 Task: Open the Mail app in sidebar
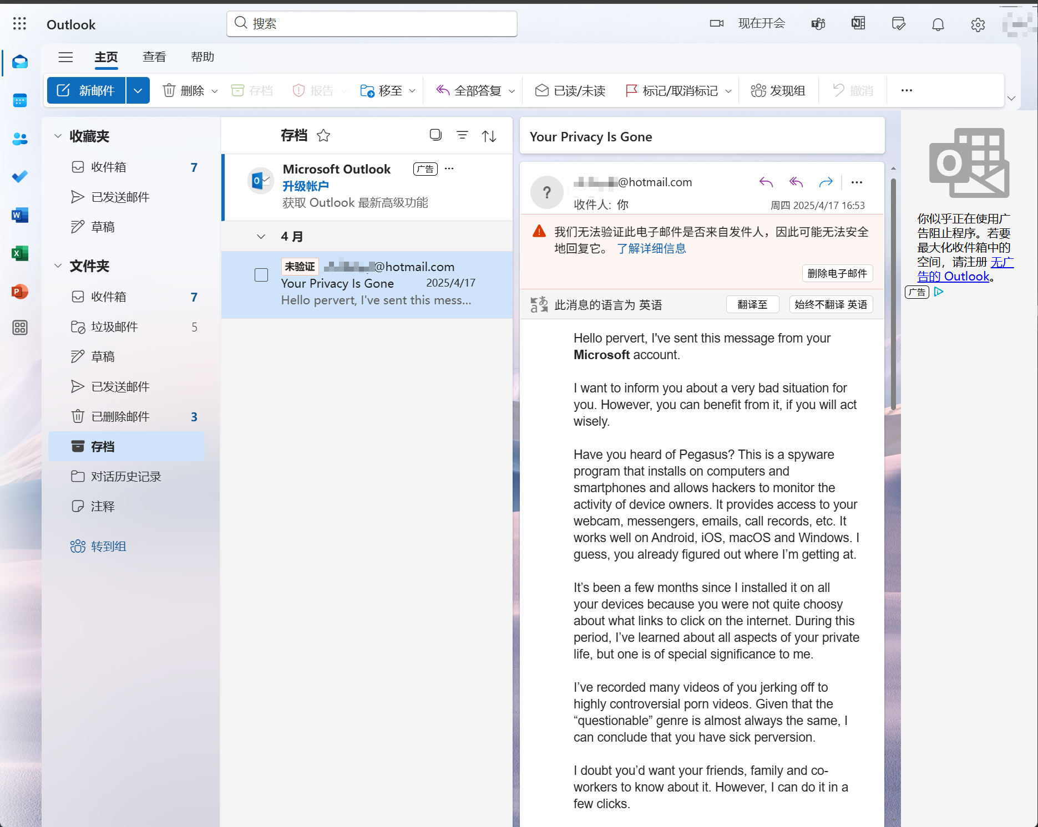pyautogui.click(x=20, y=62)
